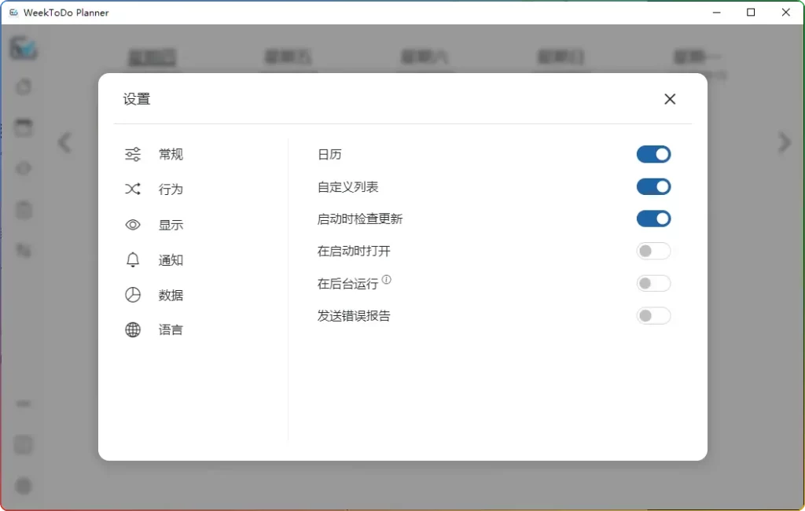Open behavior settings via the shuffle icon
The image size is (805, 511).
133,189
